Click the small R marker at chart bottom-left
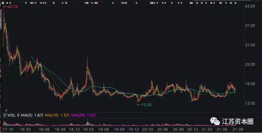 [6, 111]
